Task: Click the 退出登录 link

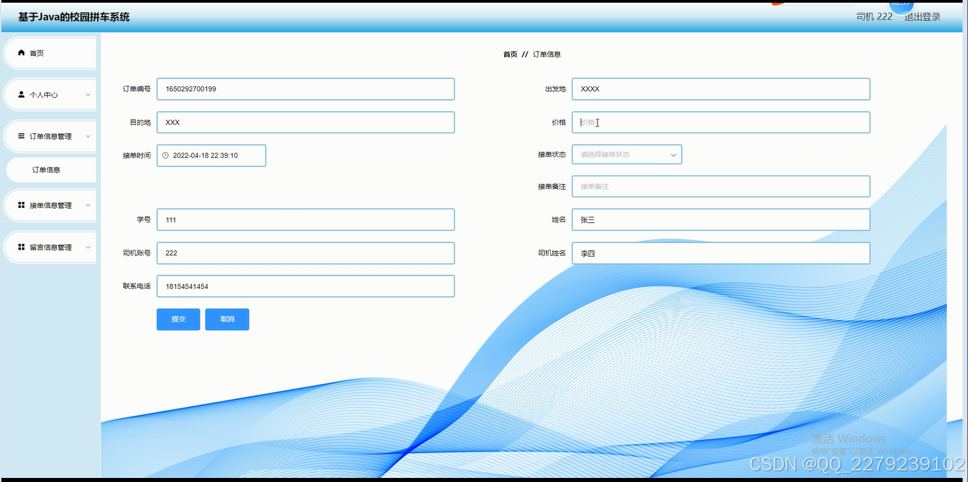Action: (922, 17)
